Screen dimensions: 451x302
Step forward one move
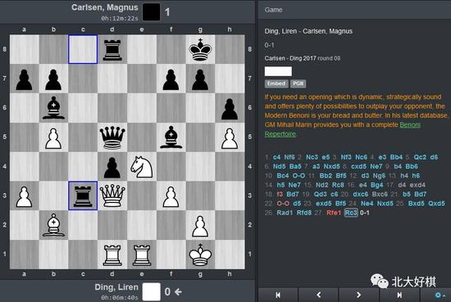point(358,295)
